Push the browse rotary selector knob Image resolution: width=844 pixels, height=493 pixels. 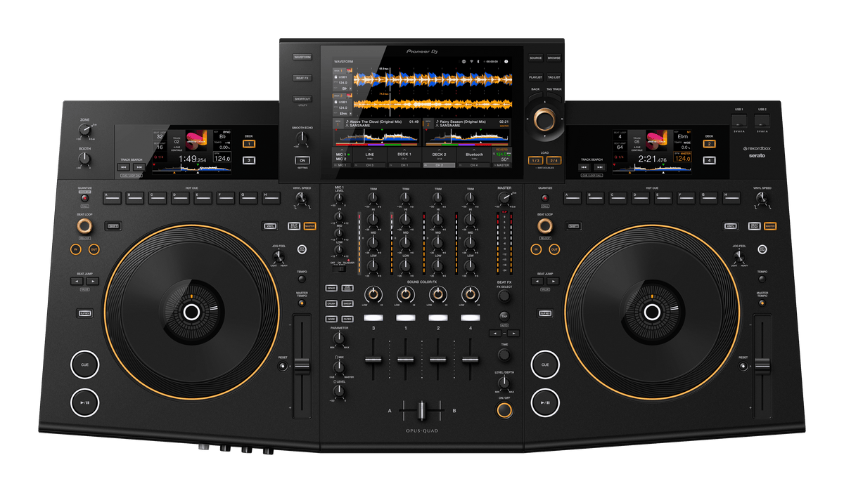(x=544, y=119)
